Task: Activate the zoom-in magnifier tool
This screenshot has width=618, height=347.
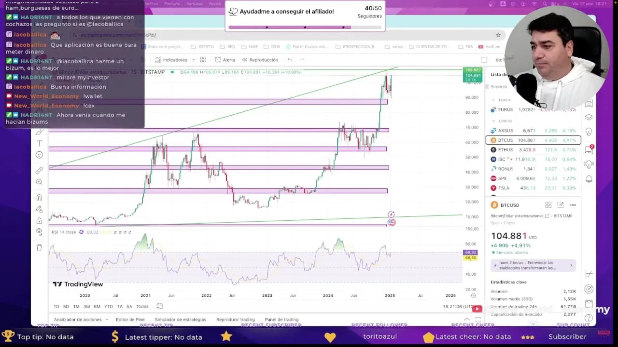Action: pos(39,182)
